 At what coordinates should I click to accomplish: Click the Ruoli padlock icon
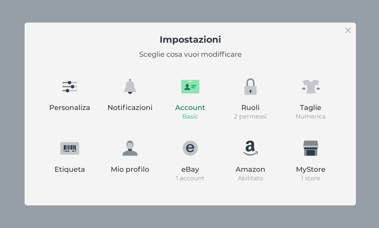coord(250,87)
